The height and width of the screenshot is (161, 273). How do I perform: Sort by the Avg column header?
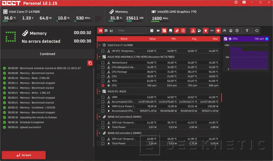194,39
